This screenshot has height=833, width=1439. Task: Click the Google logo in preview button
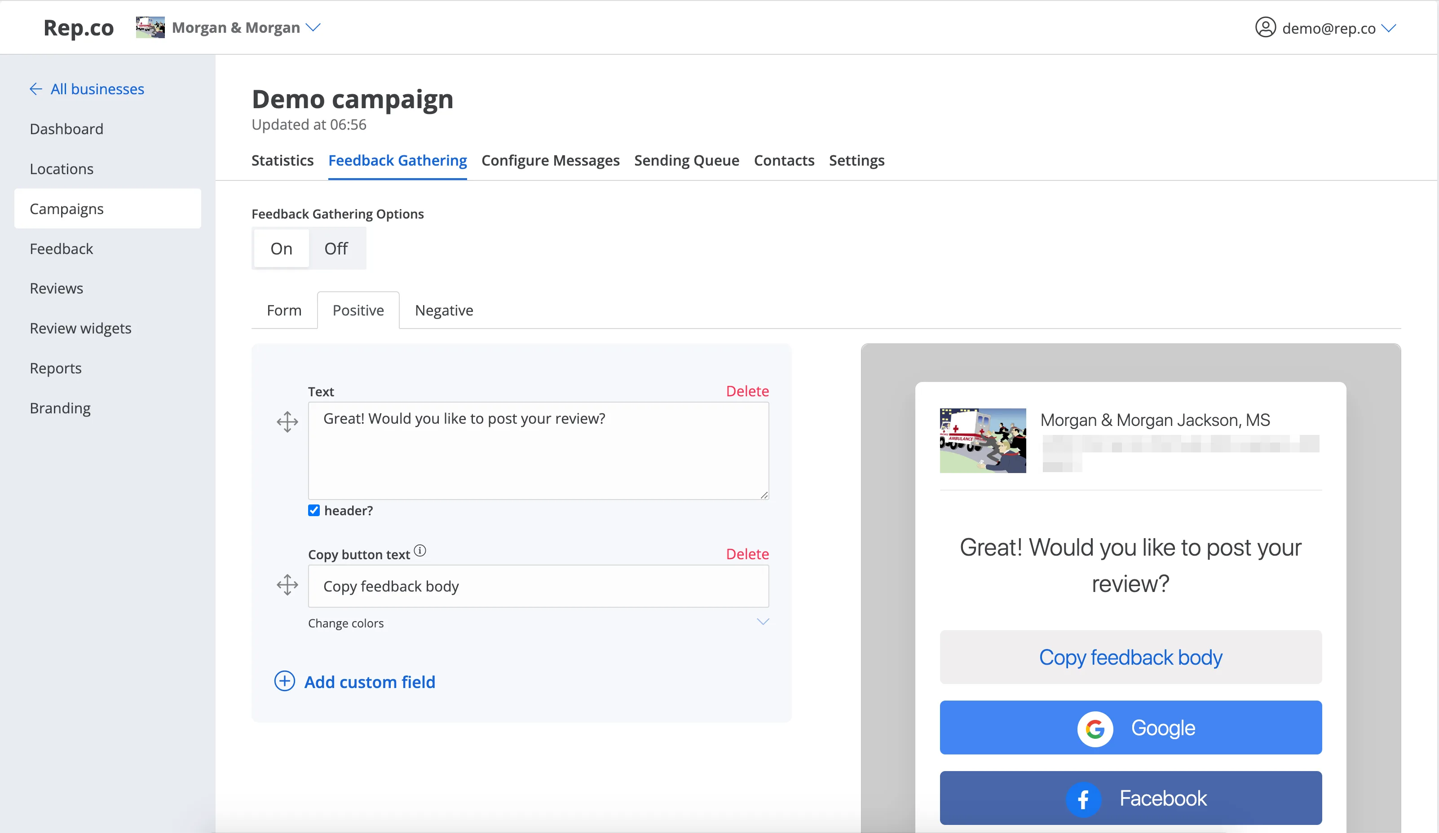(1095, 728)
